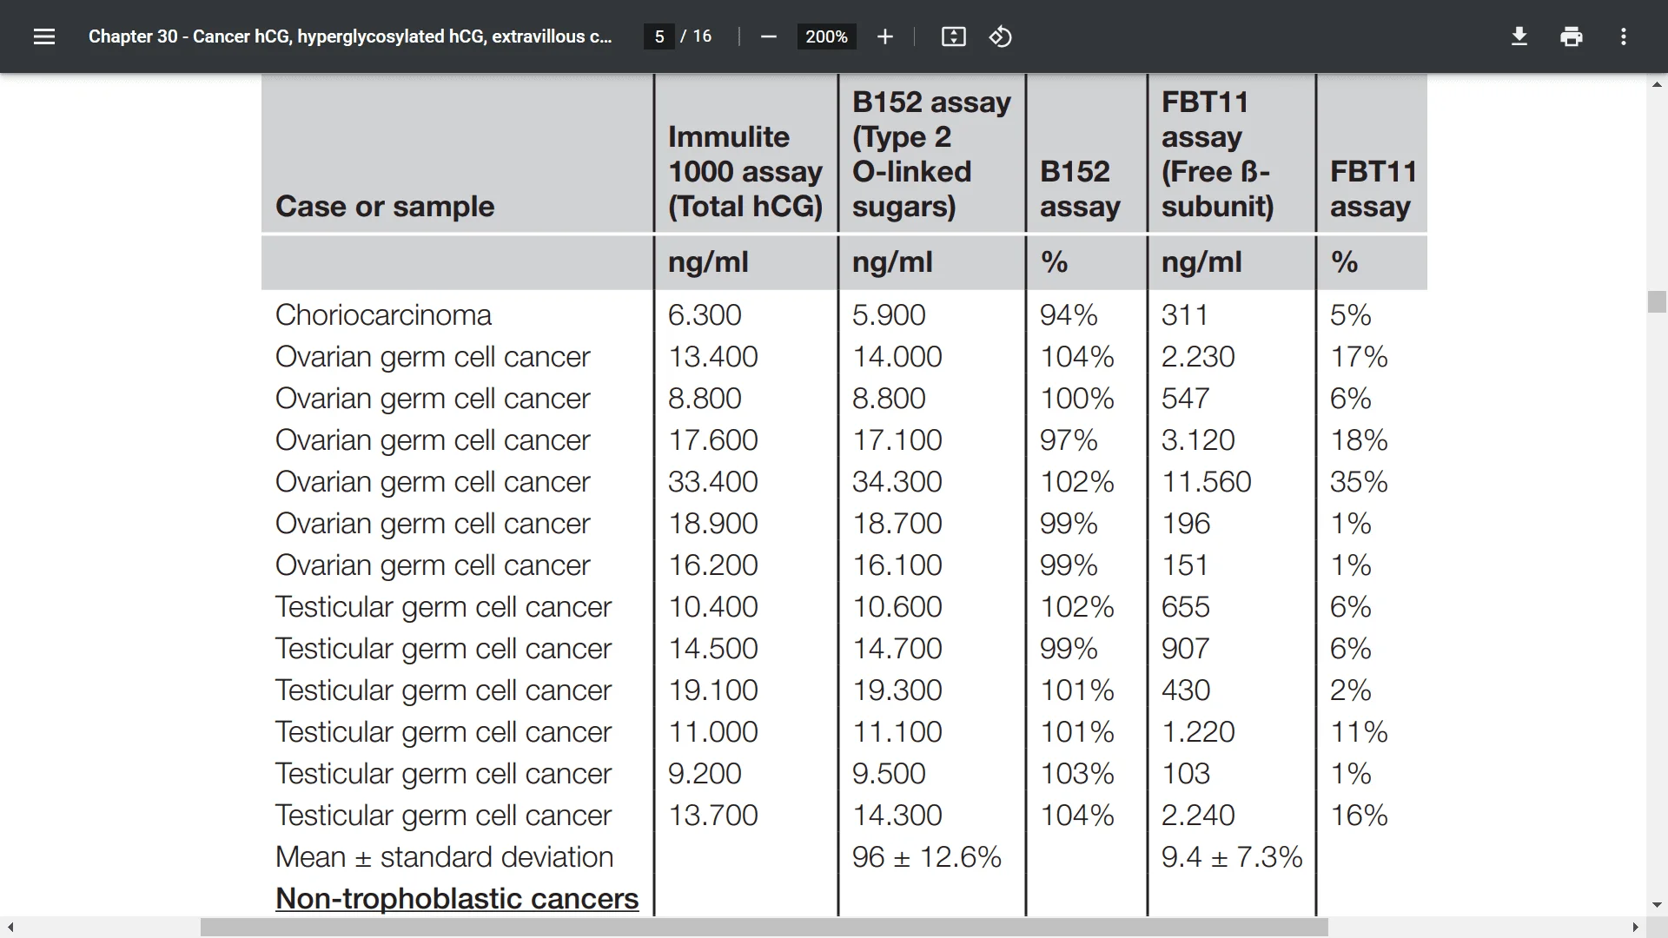Click the value '547'

coord(1186,398)
